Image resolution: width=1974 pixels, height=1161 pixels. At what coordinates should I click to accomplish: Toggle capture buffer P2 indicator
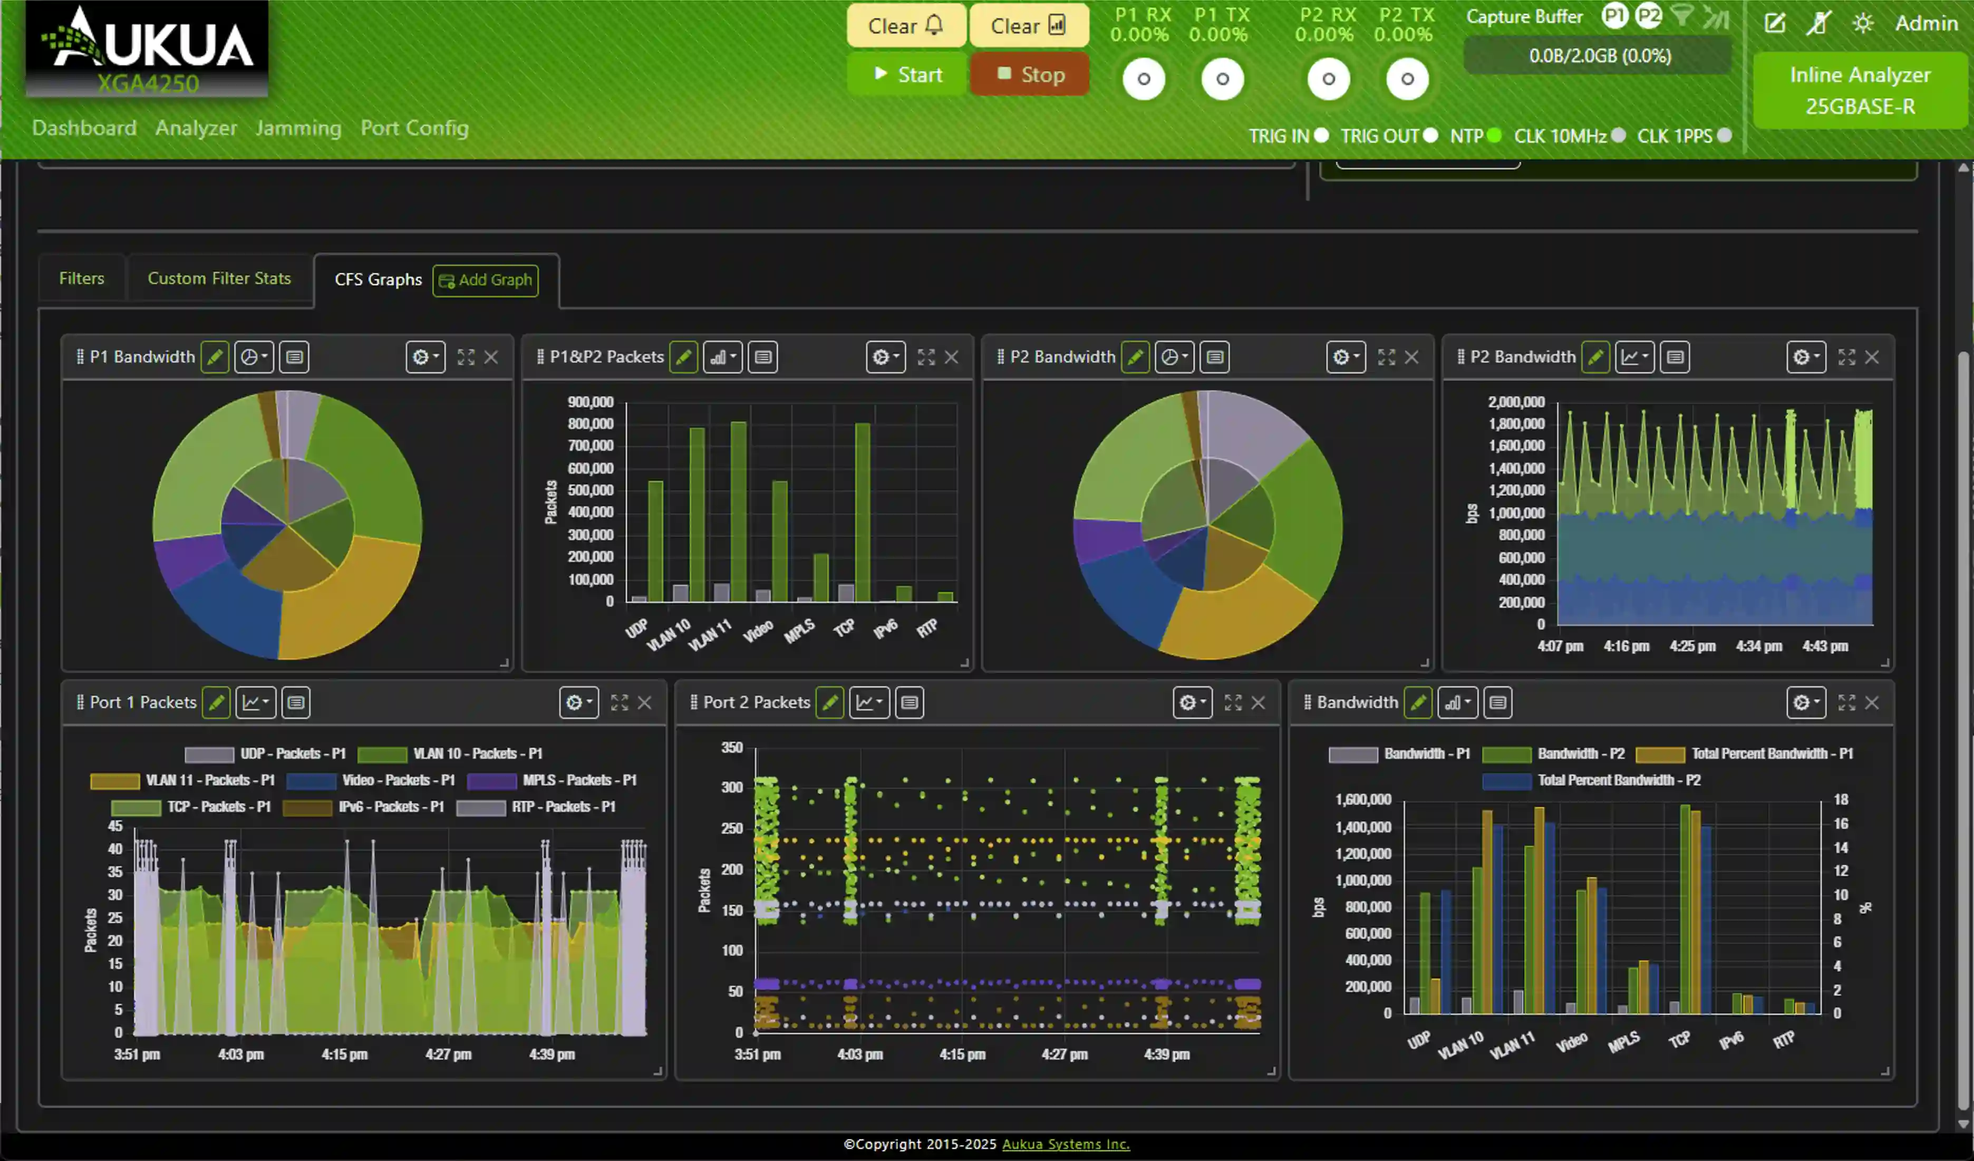click(1648, 16)
